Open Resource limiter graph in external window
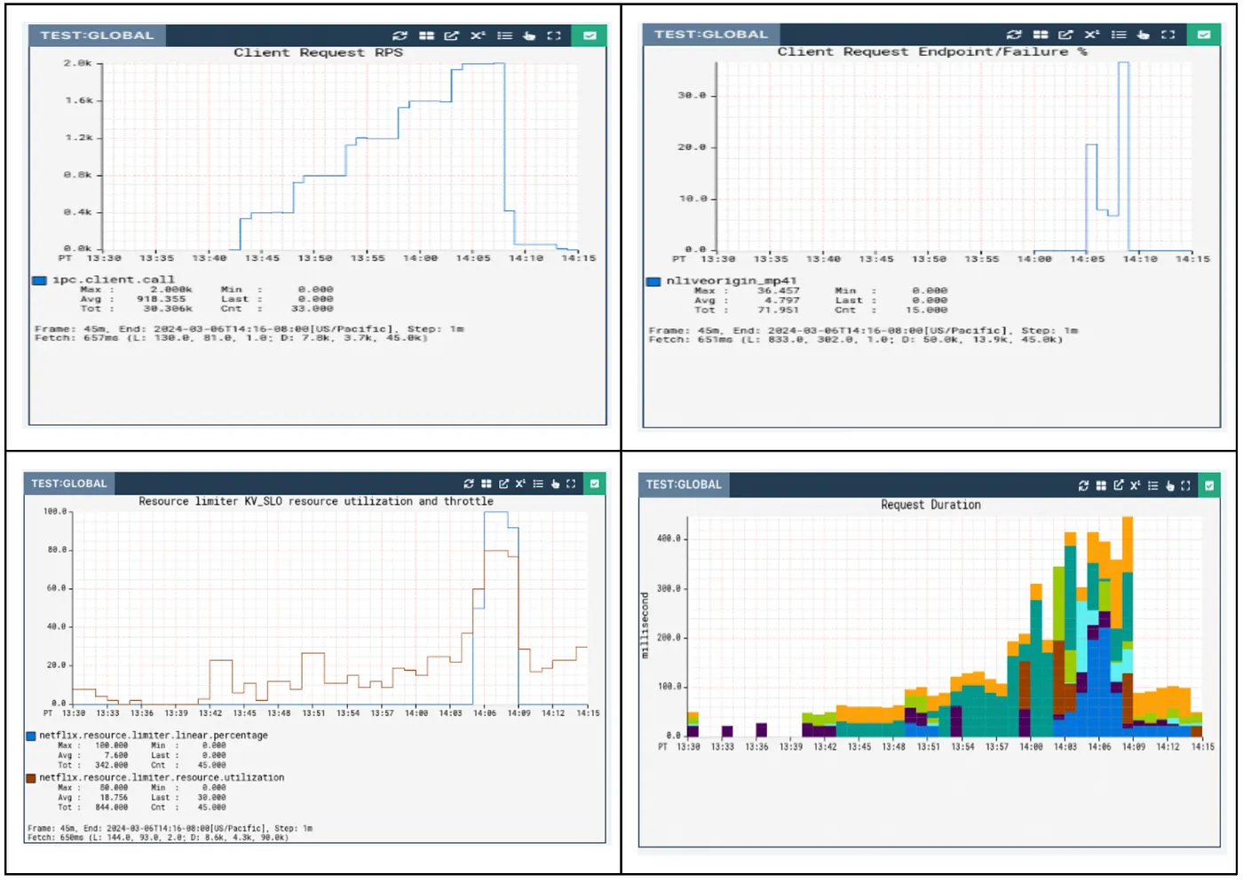The height and width of the screenshot is (882, 1243). point(503,484)
